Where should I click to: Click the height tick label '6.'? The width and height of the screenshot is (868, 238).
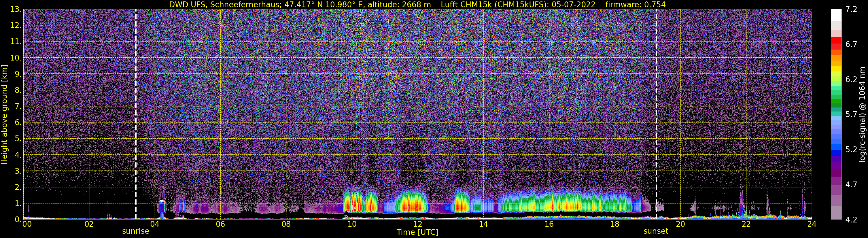click(x=18, y=122)
